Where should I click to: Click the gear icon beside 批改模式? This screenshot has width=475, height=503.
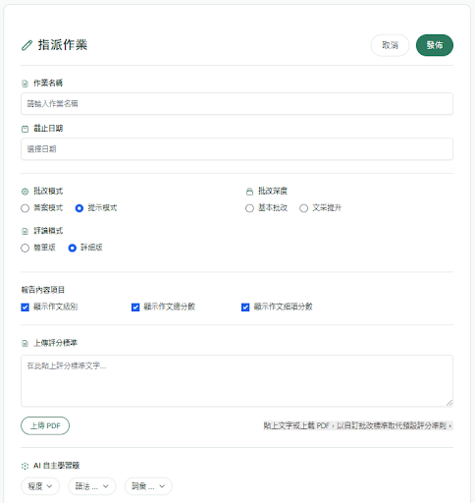25,192
